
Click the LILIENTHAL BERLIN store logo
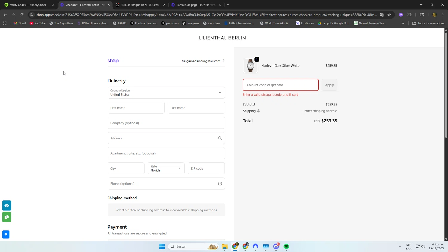[x=222, y=38]
